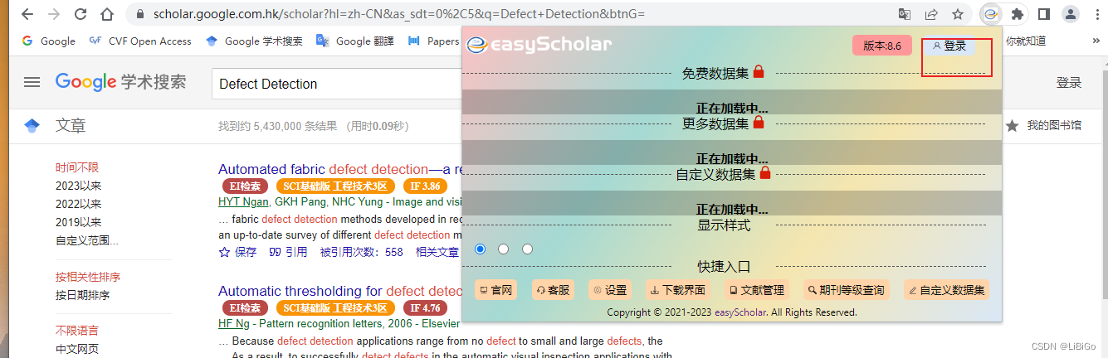The image size is (1108, 358).
Task: Click the easyScholar extension icon in toolbar
Action: click(990, 14)
